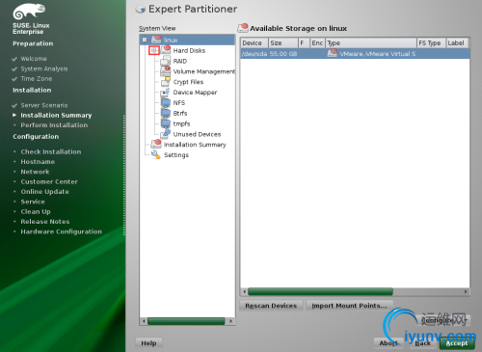Select Hard Disks in System View

(189, 50)
